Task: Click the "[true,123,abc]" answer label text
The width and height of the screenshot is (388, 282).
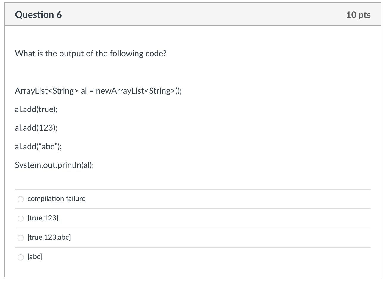Action: [49, 237]
